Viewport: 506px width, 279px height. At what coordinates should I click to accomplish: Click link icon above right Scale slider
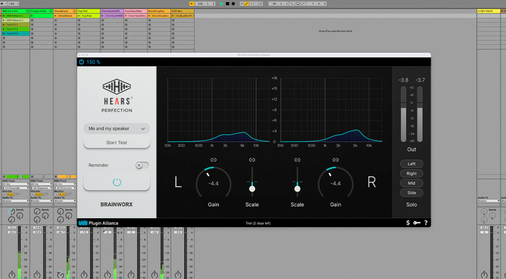[x=297, y=159]
